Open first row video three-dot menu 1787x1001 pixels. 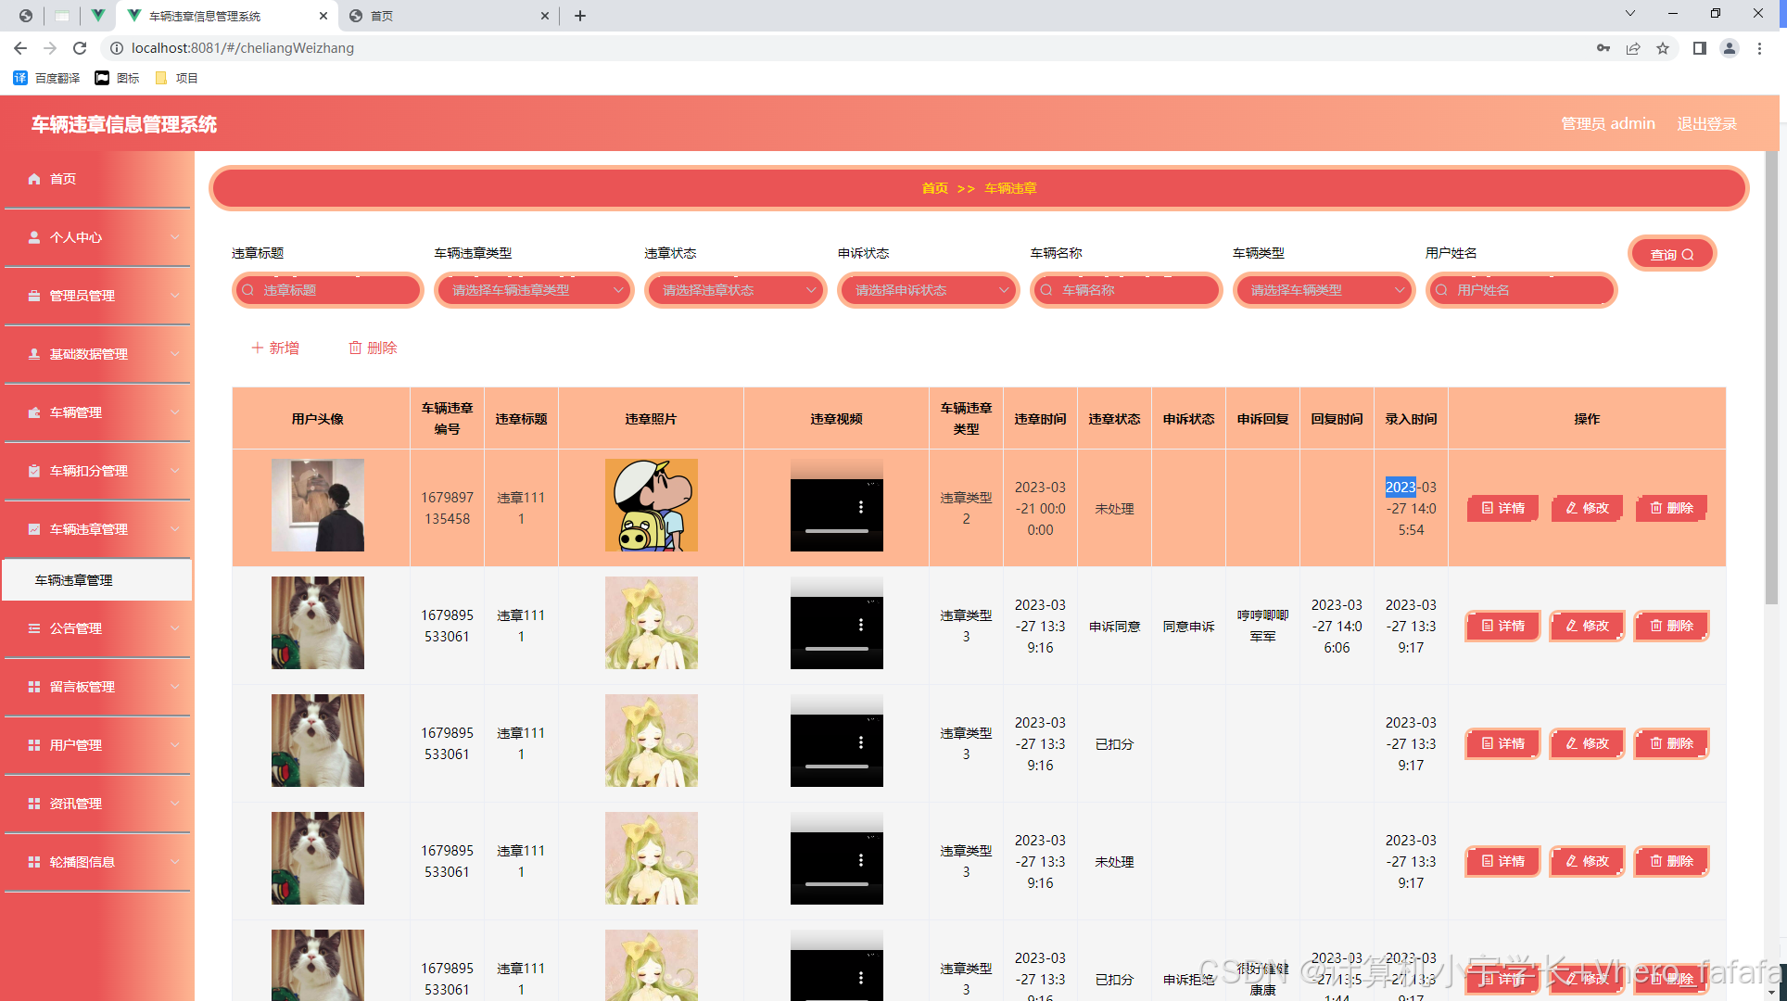[861, 507]
